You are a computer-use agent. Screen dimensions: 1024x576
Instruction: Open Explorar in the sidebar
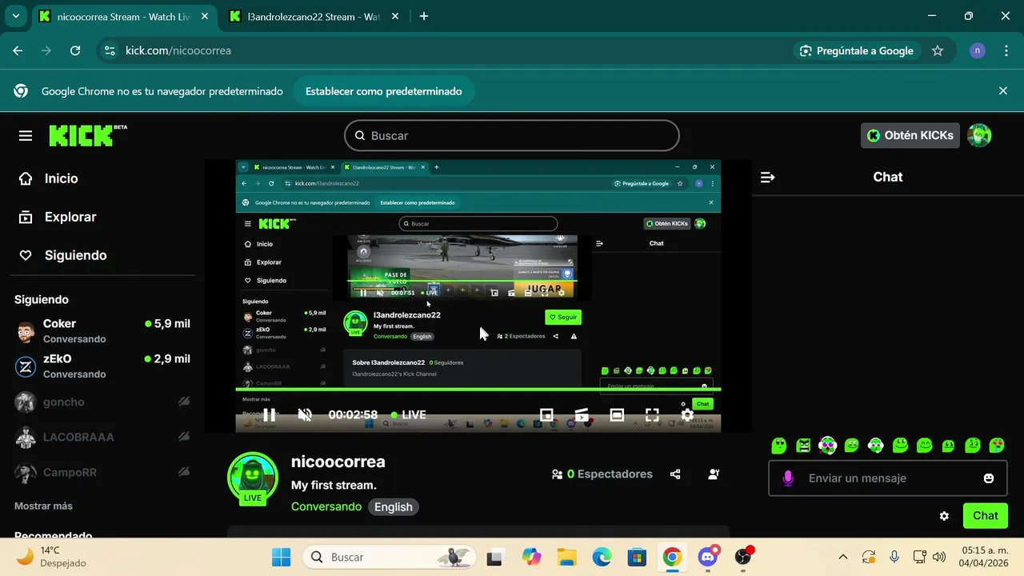pos(57,217)
